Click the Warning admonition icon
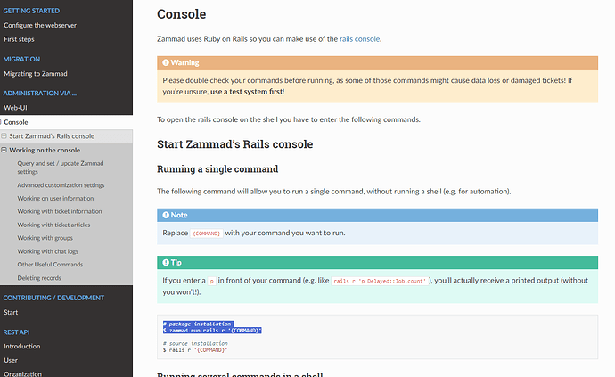This screenshot has width=615, height=377. (x=166, y=62)
